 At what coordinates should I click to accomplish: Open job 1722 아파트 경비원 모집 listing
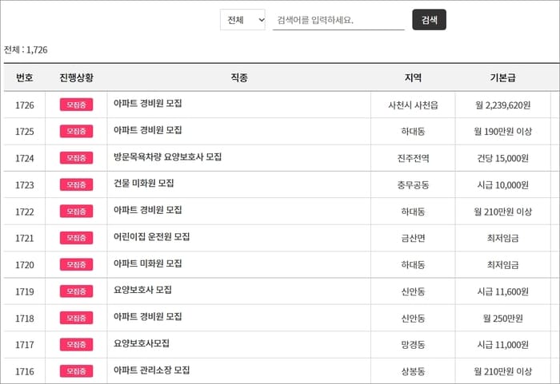click(x=147, y=210)
